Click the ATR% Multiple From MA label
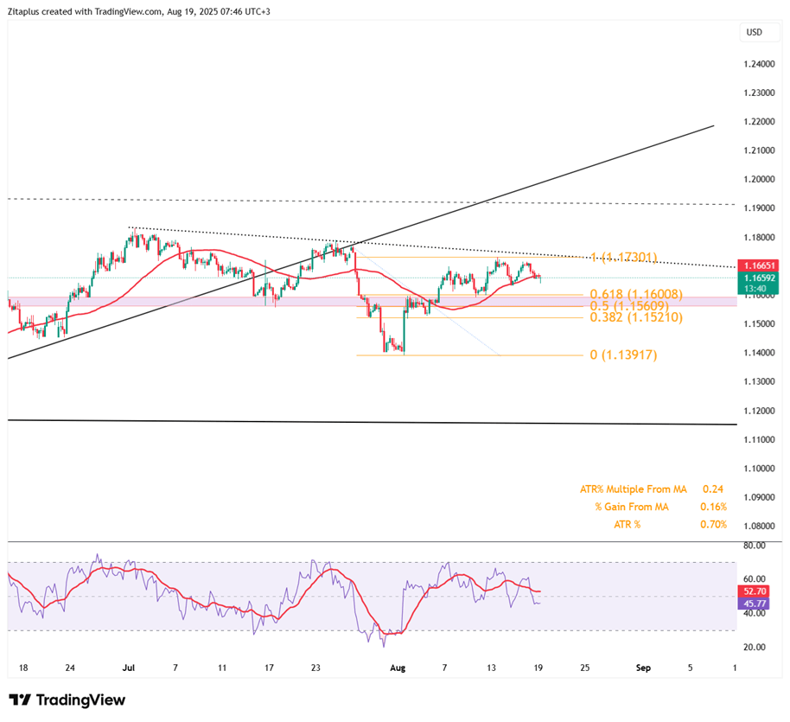 633,489
